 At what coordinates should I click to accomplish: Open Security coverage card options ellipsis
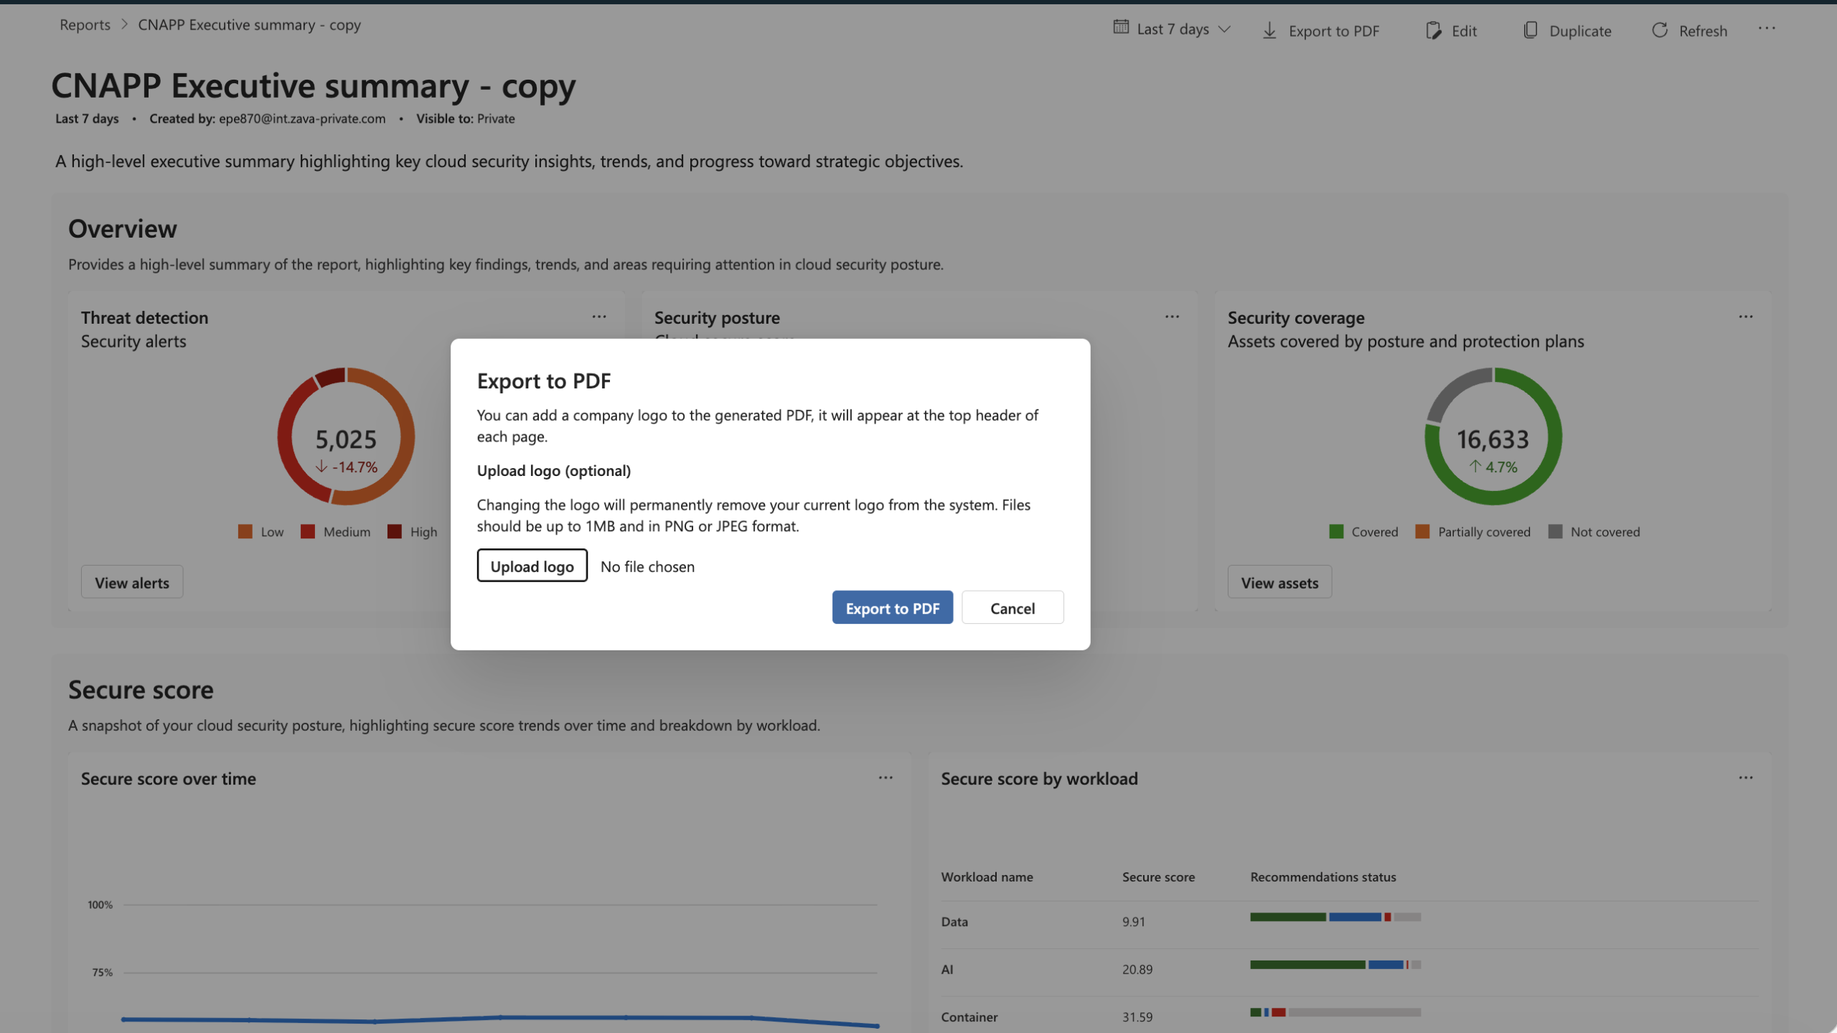[1745, 317]
